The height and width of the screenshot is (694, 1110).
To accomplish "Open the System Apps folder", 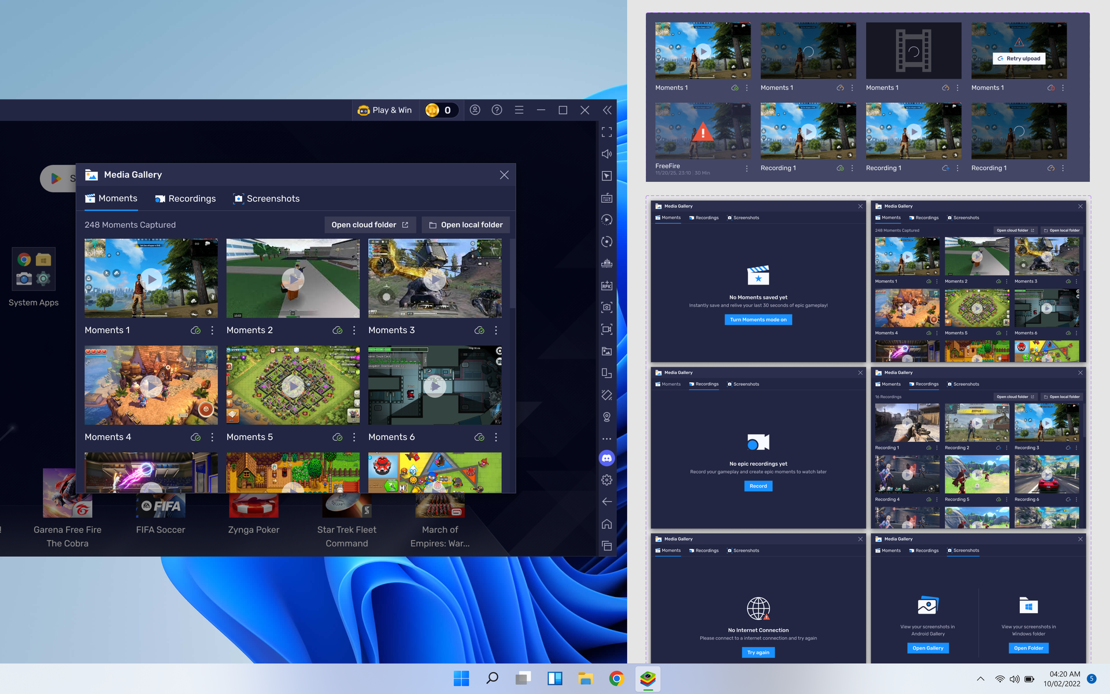I will coord(34,278).
